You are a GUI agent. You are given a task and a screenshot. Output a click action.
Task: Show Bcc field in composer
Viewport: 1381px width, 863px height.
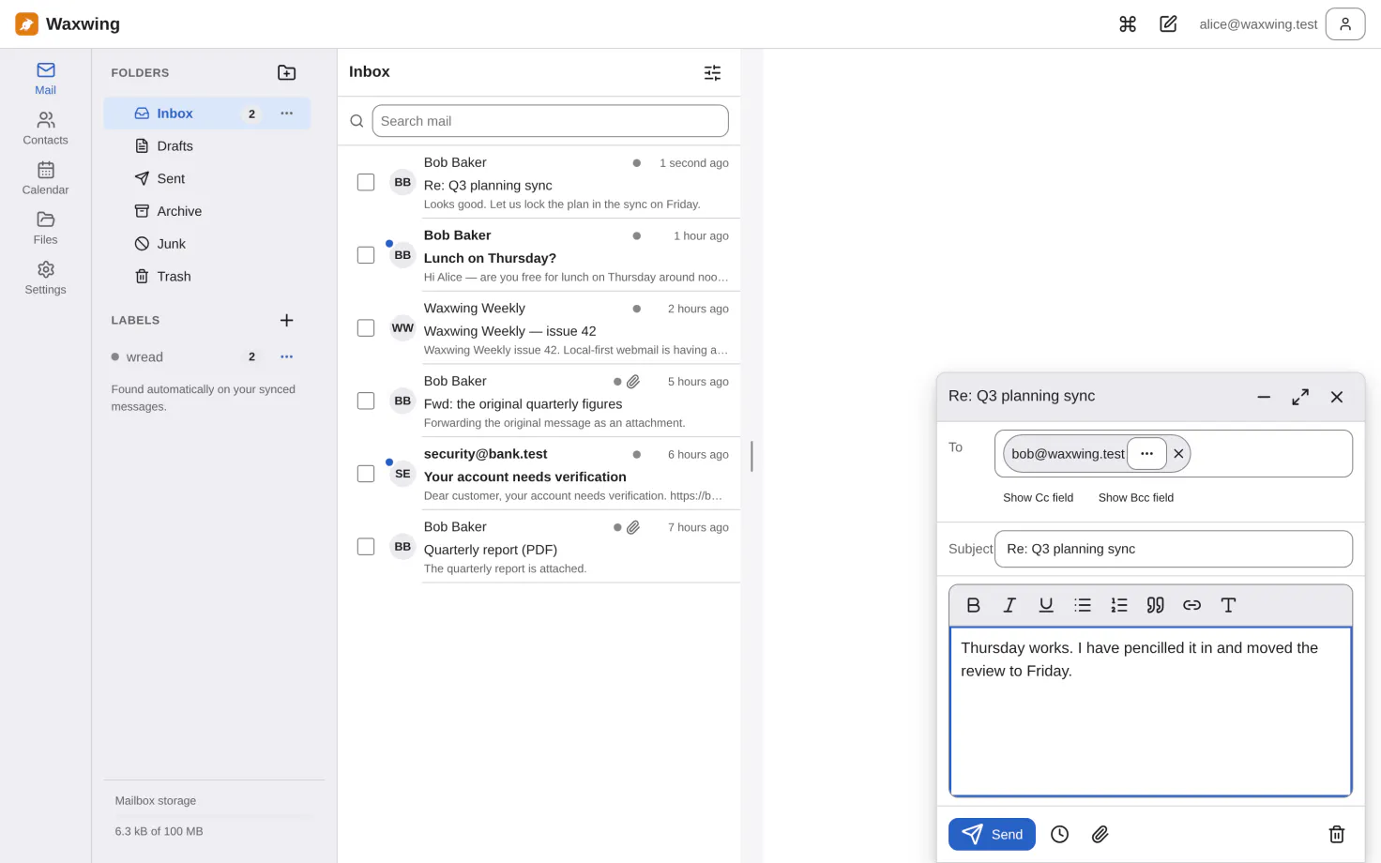(x=1135, y=498)
